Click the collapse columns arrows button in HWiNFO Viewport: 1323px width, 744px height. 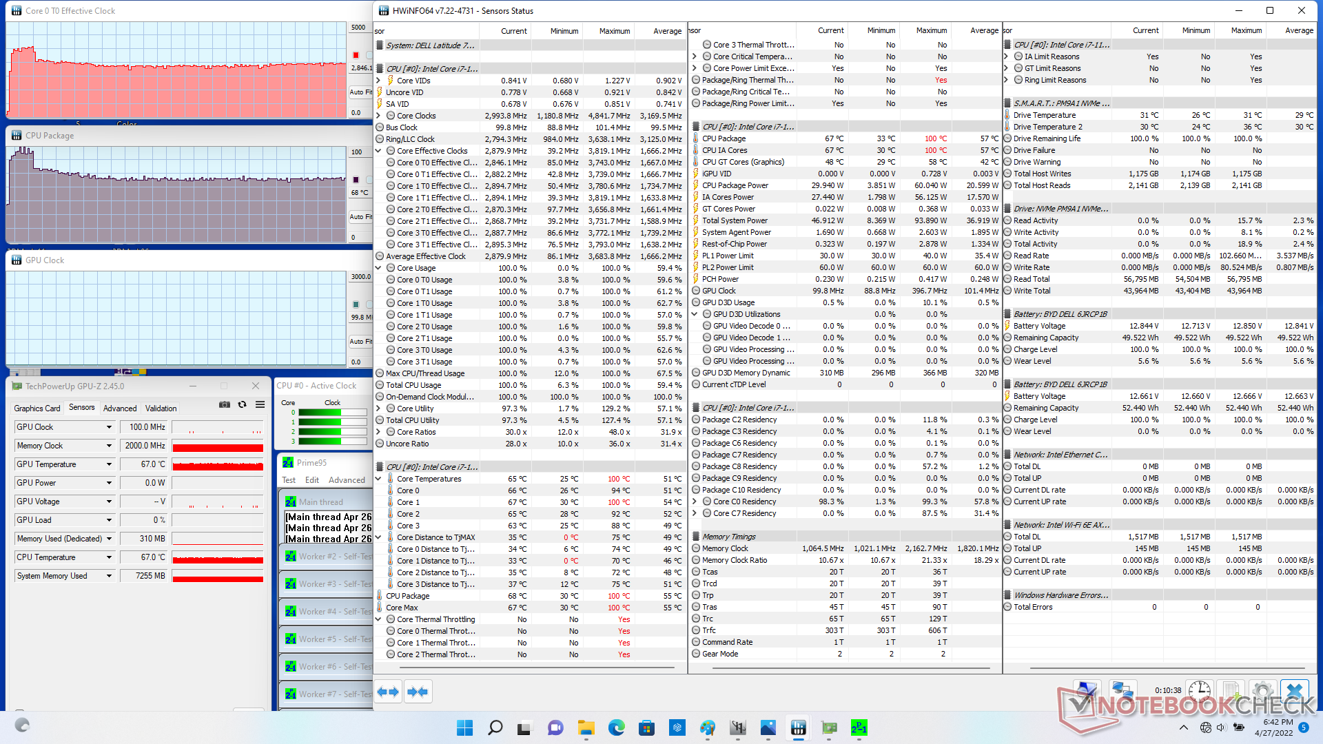[418, 692]
